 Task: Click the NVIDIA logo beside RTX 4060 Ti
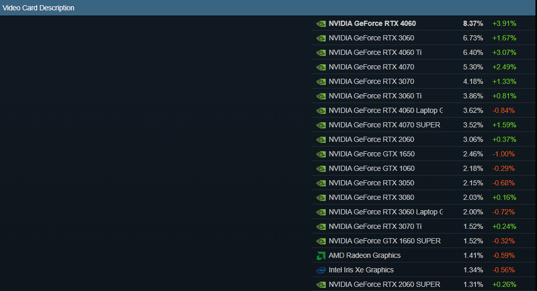coord(321,53)
